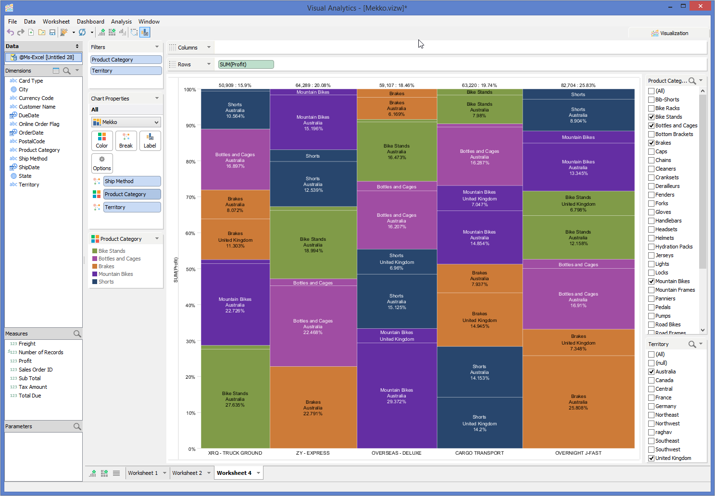Click the list view icon in bottom tab bar
Image resolution: width=715 pixels, height=496 pixels.
click(x=116, y=473)
